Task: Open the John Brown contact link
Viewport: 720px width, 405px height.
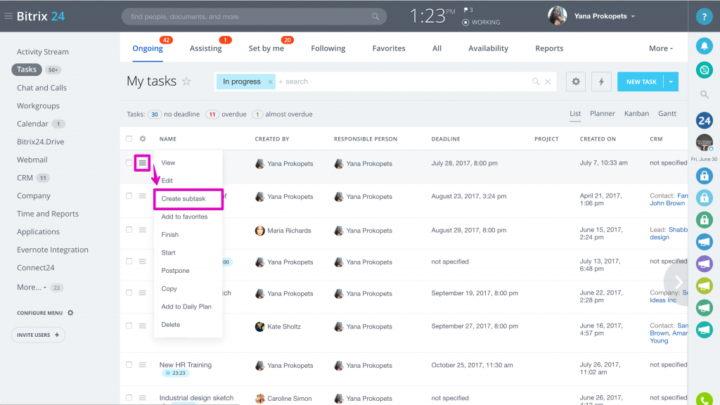Action: 667,203
